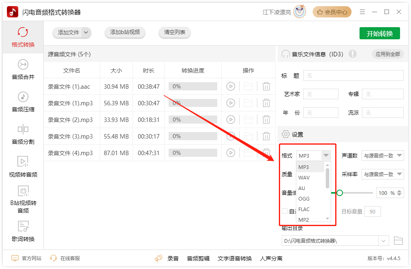Switch to the 格式转换 format conversion tab
The width and height of the screenshot is (411, 269).
(23, 37)
